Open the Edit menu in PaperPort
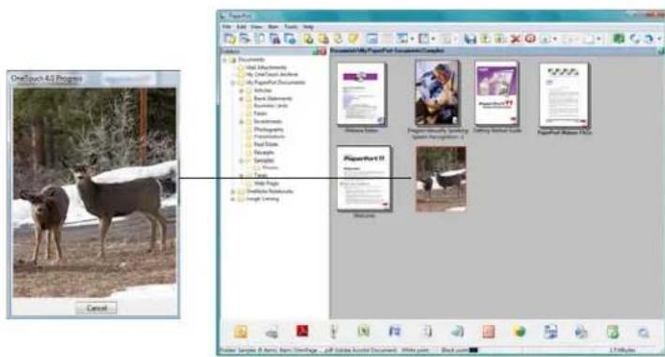This screenshot has width=665, height=357. click(241, 26)
